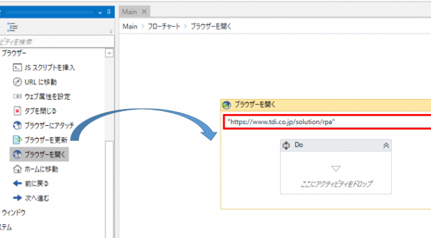Click the Do sequence icon

pos(286,145)
